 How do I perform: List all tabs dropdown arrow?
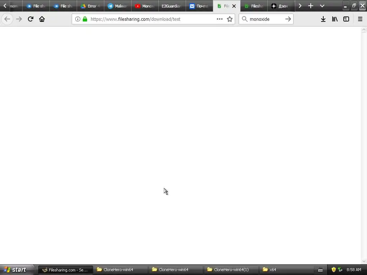coord(322,6)
